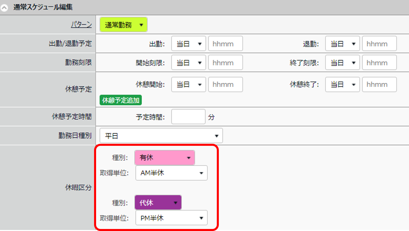Image resolution: width=409 pixels, height=231 pixels.
Task: Click the 予定時間 minutes input field
Action: coord(188,117)
